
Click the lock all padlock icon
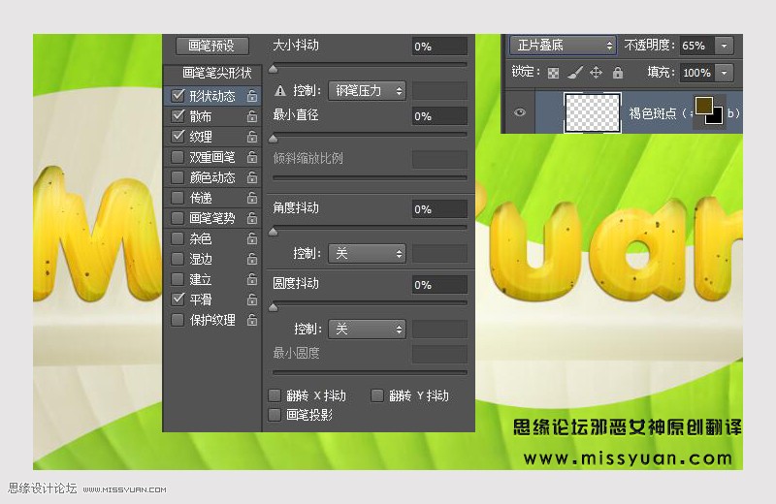(x=618, y=73)
